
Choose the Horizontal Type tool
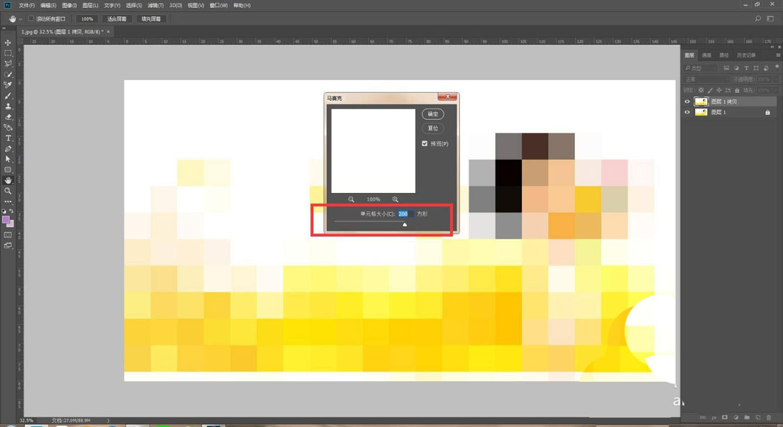(8, 138)
